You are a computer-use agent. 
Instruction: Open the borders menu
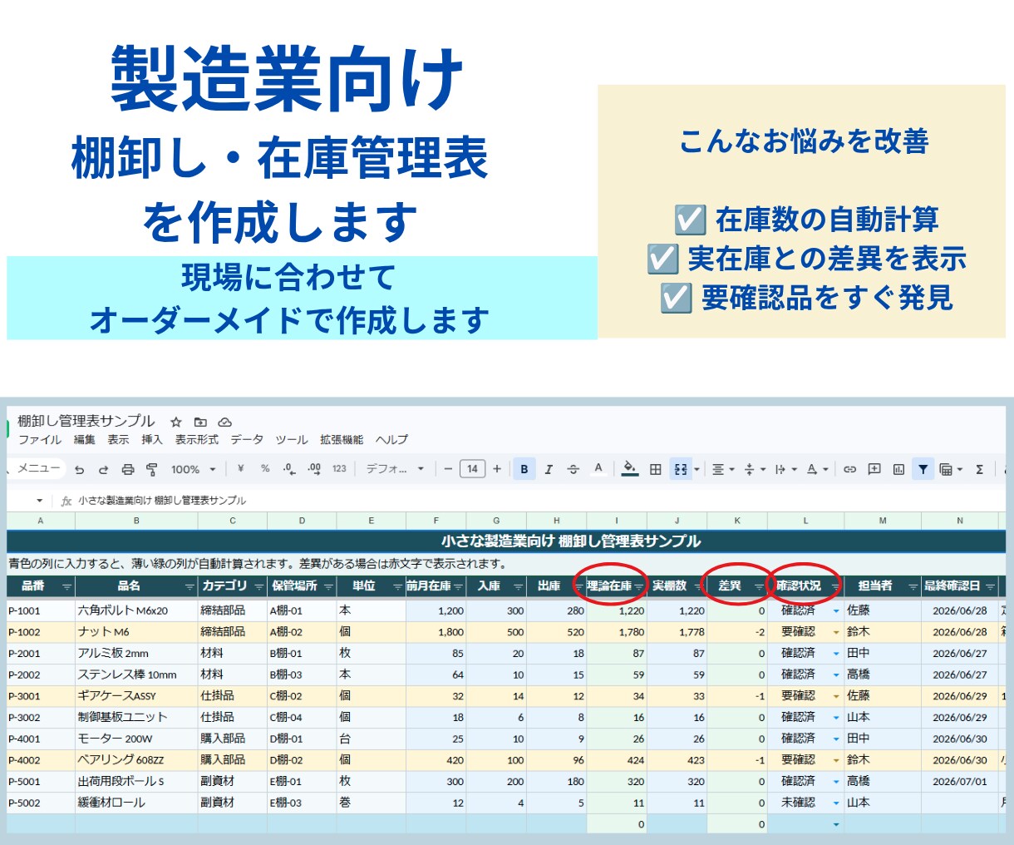[x=655, y=469]
